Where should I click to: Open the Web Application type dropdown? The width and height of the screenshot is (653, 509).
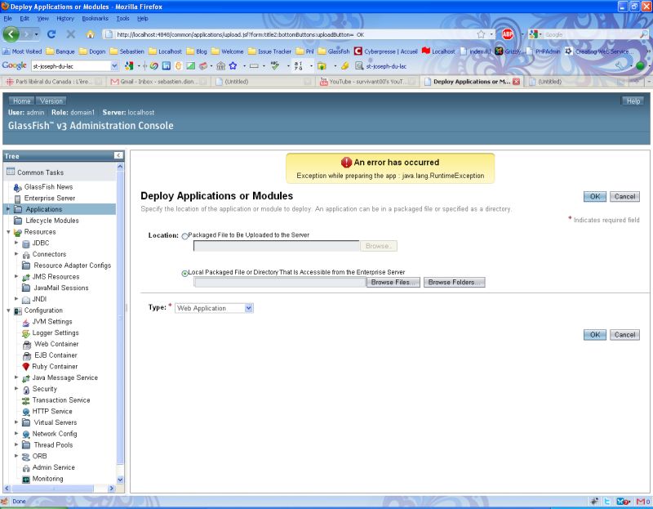point(247,308)
